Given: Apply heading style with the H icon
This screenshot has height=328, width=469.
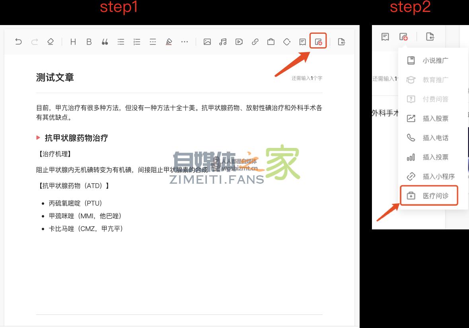Looking at the screenshot, I should coord(73,41).
